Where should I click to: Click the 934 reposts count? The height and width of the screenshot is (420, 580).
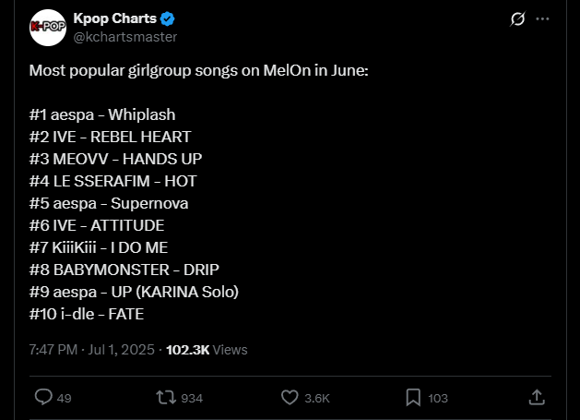[x=192, y=398]
